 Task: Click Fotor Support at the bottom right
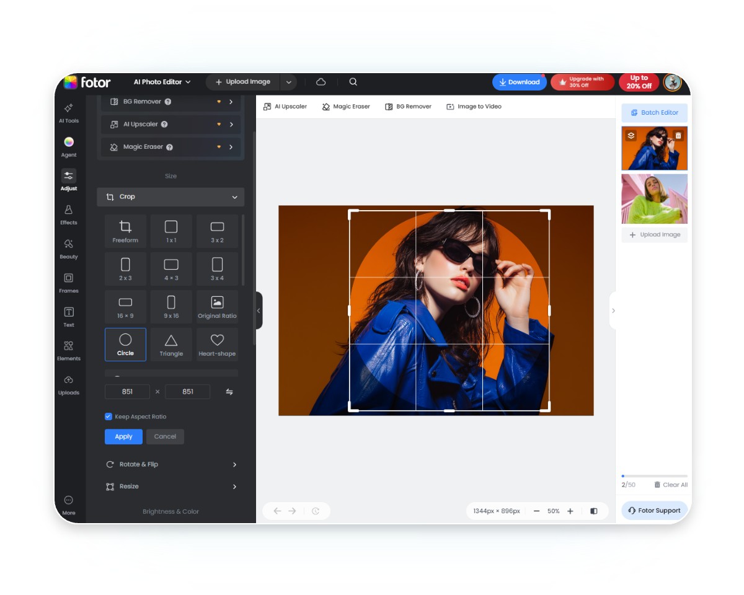[654, 510]
